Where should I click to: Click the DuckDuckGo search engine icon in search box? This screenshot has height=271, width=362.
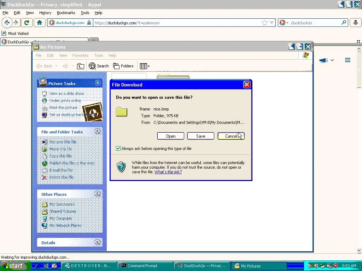282,23
